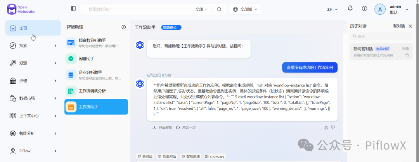
Task: Open the notifications bell
Action: pyautogui.click(x=350, y=8)
